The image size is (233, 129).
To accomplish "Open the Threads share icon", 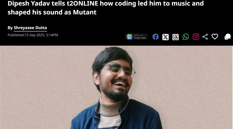I will 176,37.
